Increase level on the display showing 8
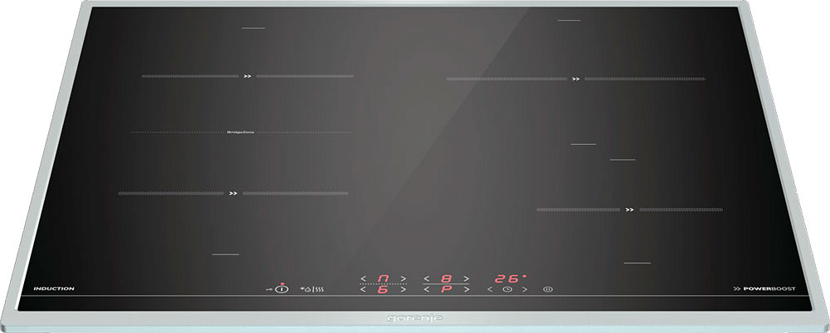The image size is (830, 333). 466,278
